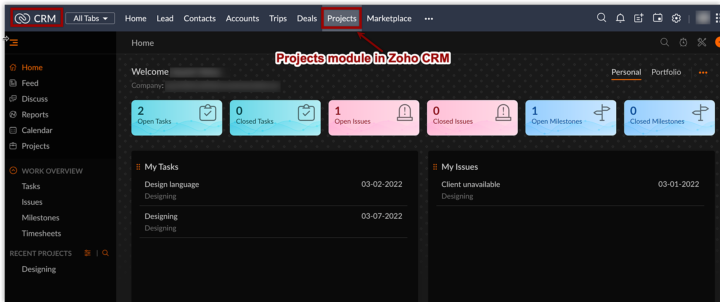Click the recent projects filter icon

pos(87,253)
